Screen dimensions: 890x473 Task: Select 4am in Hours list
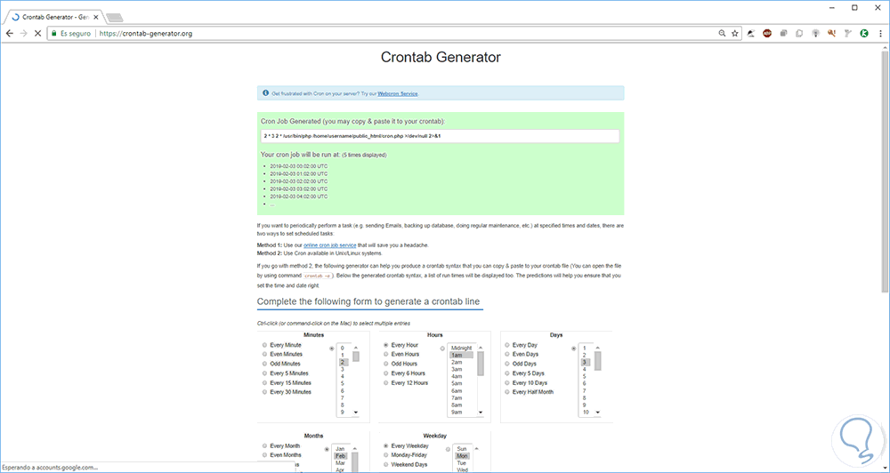[457, 376]
